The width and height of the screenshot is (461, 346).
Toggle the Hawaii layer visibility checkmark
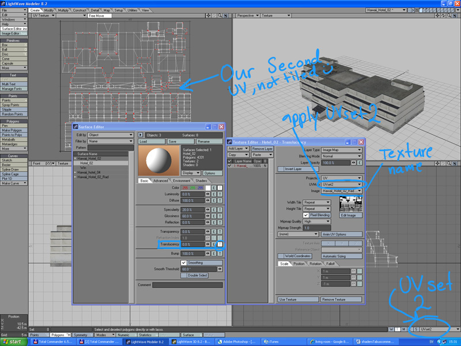pos(229,166)
